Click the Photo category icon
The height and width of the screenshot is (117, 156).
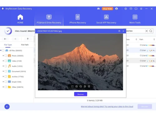pos(9,56)
